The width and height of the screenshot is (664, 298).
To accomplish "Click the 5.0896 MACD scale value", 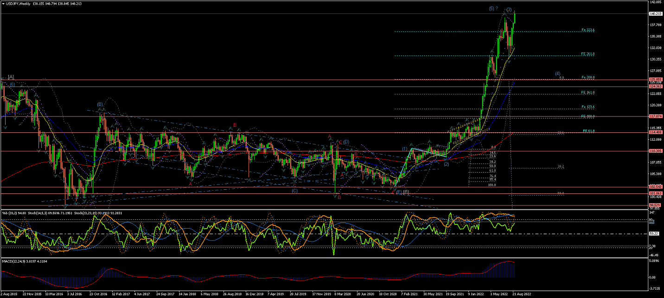I will click(x=654, y=260).
